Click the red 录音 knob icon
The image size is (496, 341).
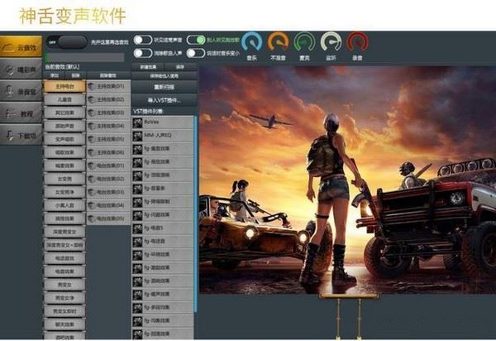(x=357, y=42)
